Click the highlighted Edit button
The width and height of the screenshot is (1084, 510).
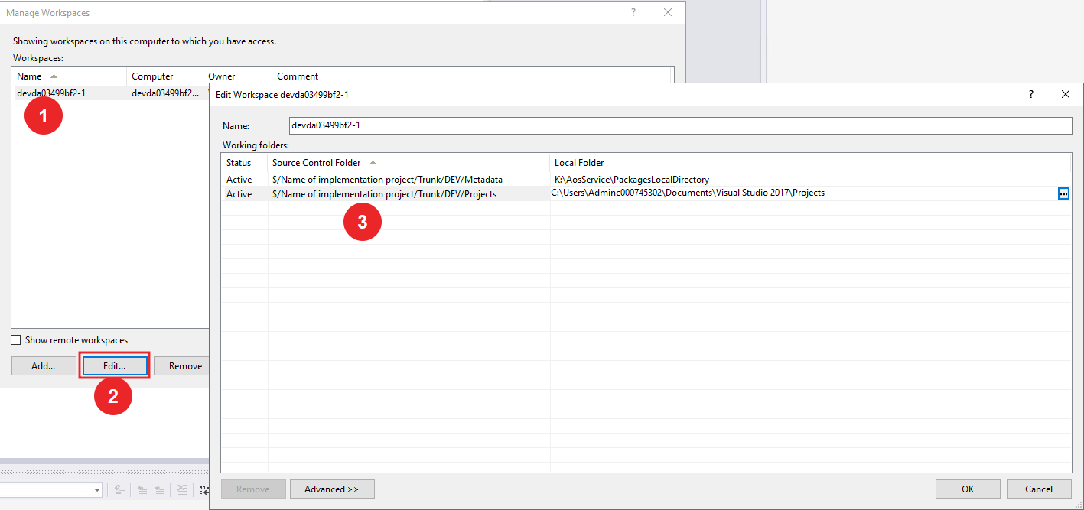point(114,365)
